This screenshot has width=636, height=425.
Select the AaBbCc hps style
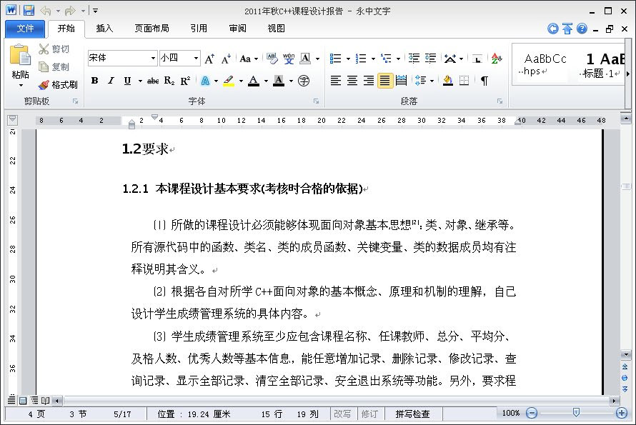pyautogui.click(x=545, y=64)
